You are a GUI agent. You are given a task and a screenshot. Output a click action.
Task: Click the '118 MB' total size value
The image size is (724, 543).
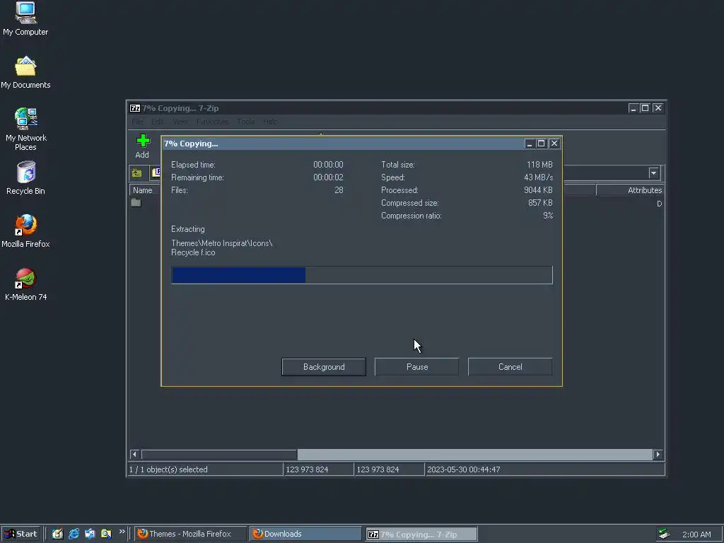[x=539, y=164]
